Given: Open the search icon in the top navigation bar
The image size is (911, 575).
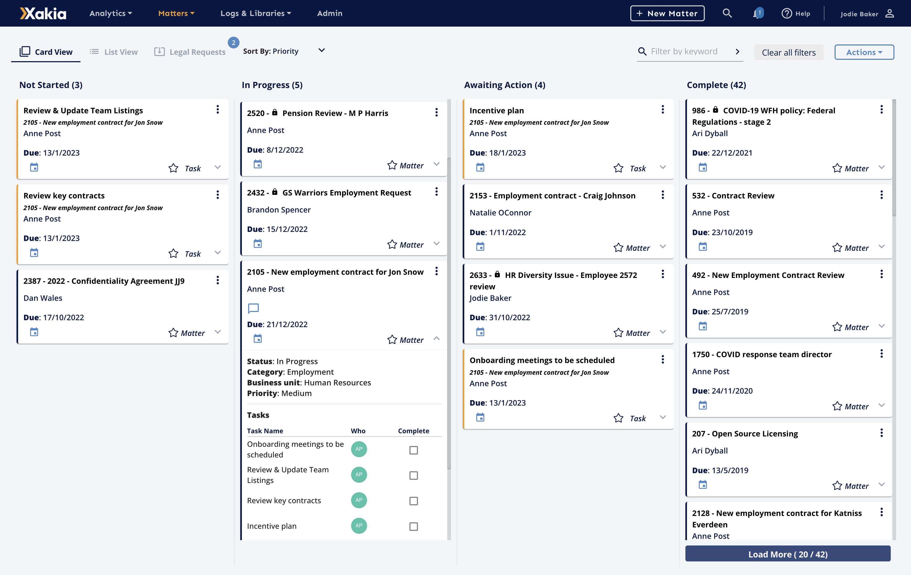Looking at the screenshot, I should pyautogui.click(x=727, y=13).
